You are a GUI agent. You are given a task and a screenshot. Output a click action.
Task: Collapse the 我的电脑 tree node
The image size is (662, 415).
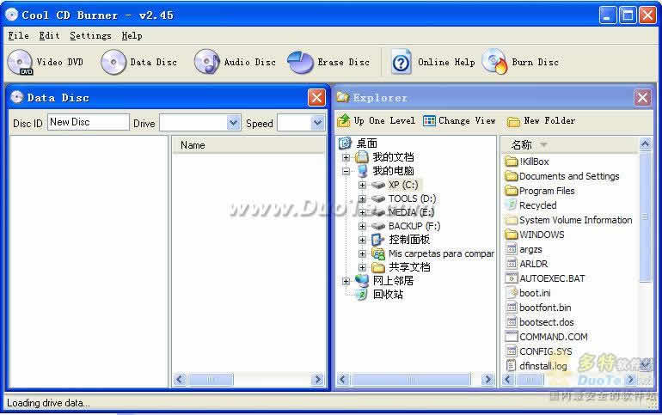coord(346,171)
